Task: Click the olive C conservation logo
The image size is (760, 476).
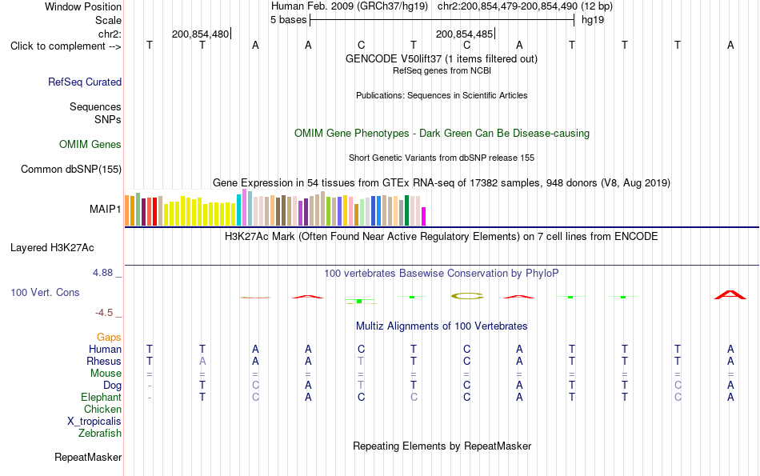Action: coord(466,296)
